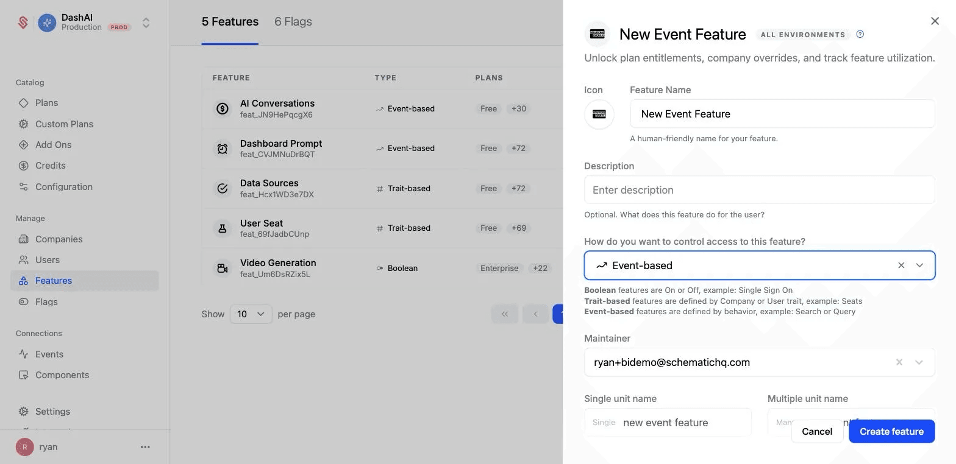Click the DashAI workspace avatar icon
The width and height of the screenshot is (956, 464).
pos(47,23)
